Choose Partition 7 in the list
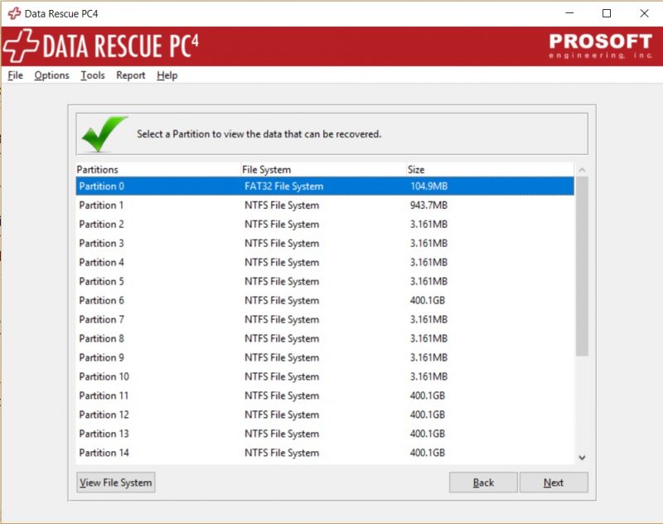The width and height of the screenshot is (663, 524). point(325,319)
